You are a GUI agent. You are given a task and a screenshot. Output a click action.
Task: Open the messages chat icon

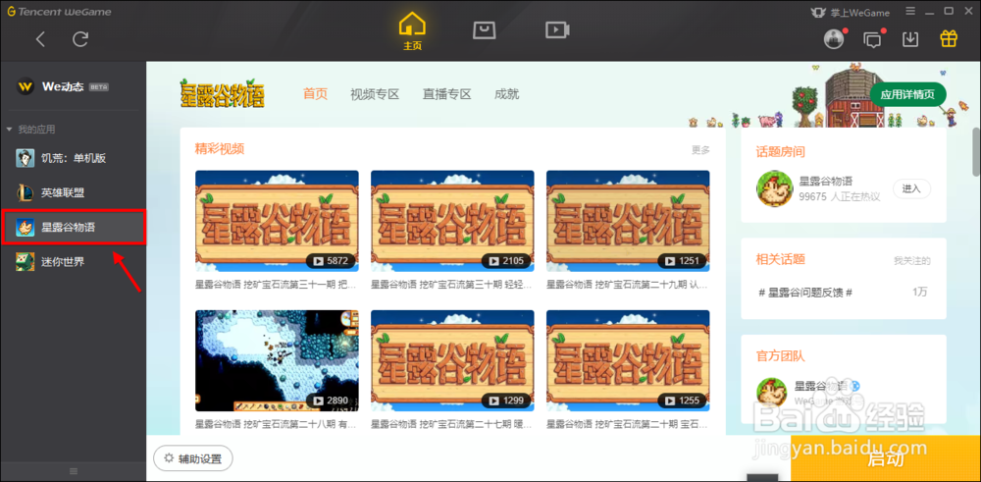872,39
